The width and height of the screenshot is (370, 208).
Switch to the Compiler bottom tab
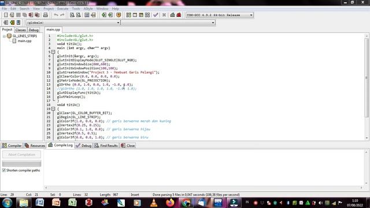12,146
